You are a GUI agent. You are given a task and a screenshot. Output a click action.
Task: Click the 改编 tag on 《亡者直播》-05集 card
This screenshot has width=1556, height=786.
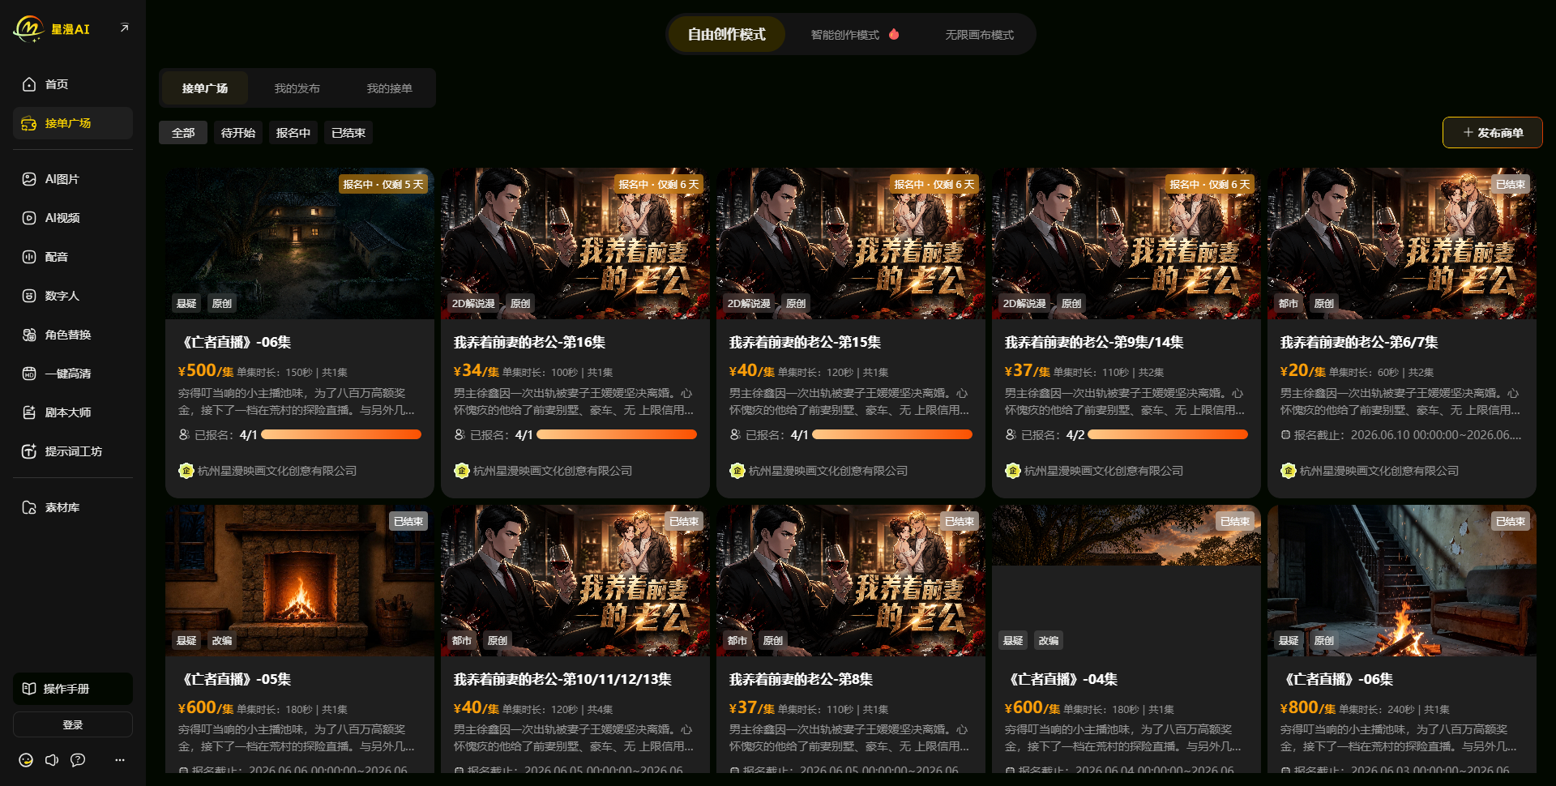point(222,640)
